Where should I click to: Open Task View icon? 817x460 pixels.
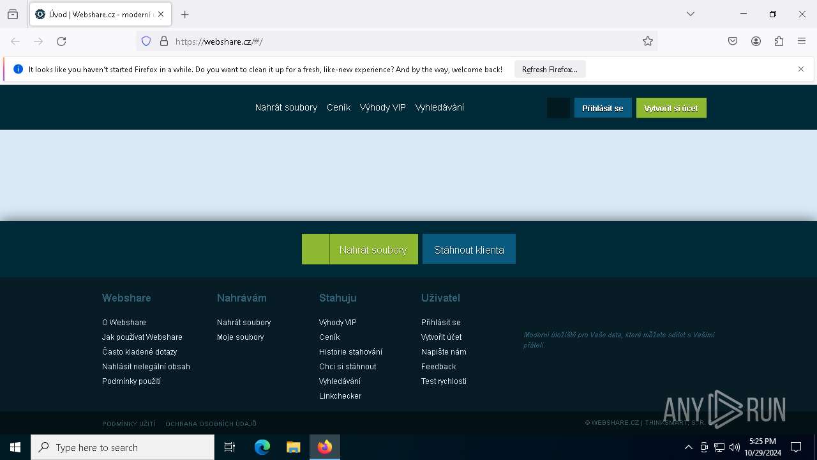point(230,447)
